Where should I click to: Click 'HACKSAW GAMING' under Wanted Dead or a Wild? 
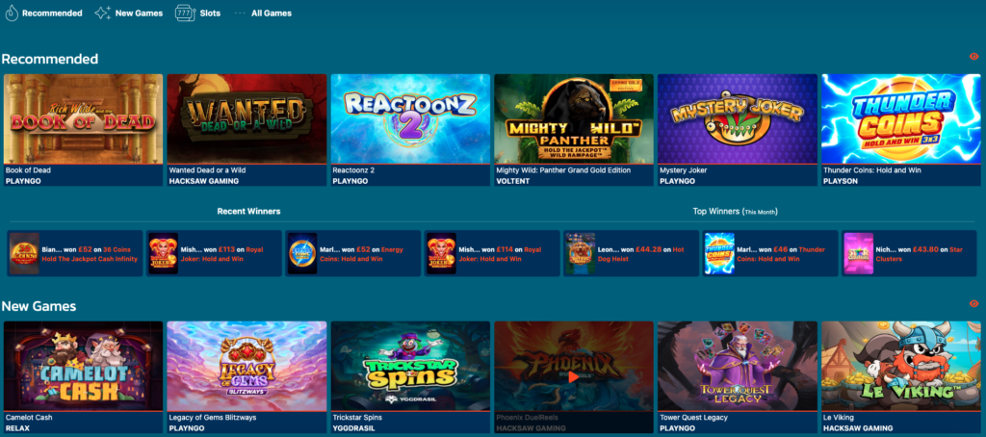click(x=204, y=181)
